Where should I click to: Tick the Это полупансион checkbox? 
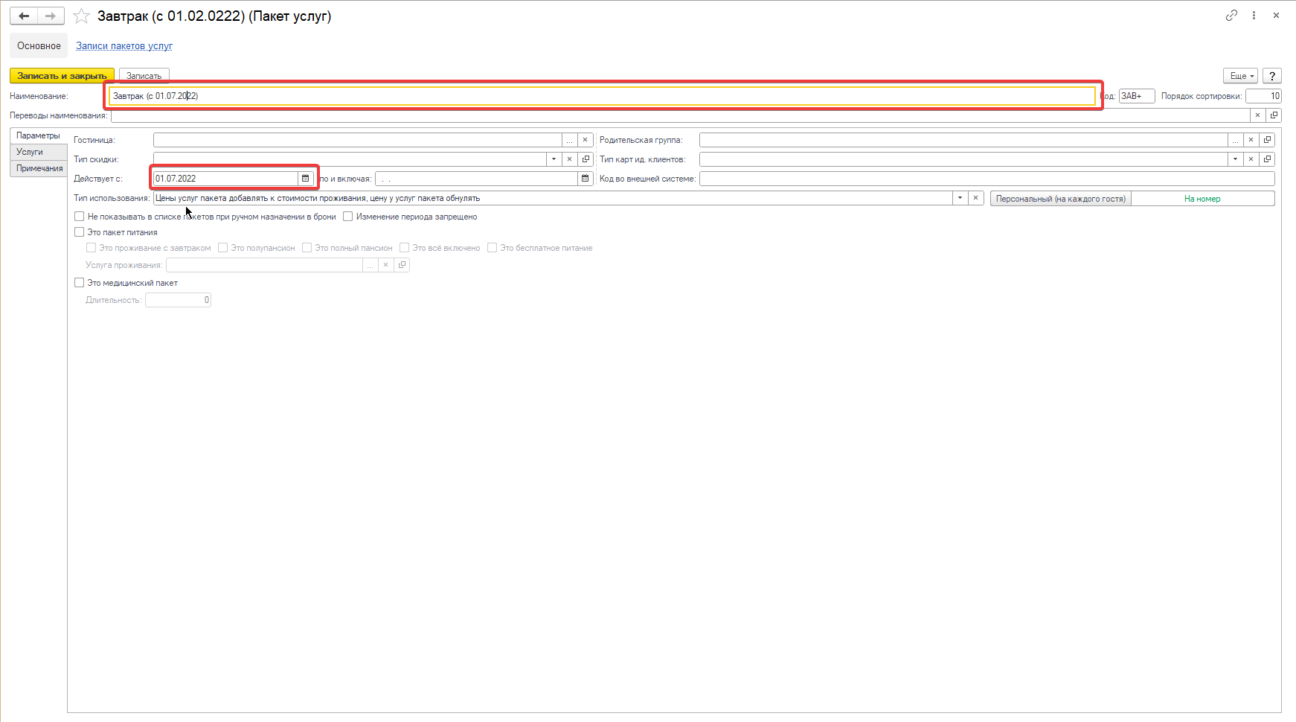coord(222,248)
